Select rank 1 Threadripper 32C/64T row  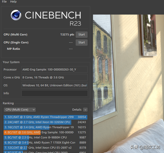[x=46, y=117]
